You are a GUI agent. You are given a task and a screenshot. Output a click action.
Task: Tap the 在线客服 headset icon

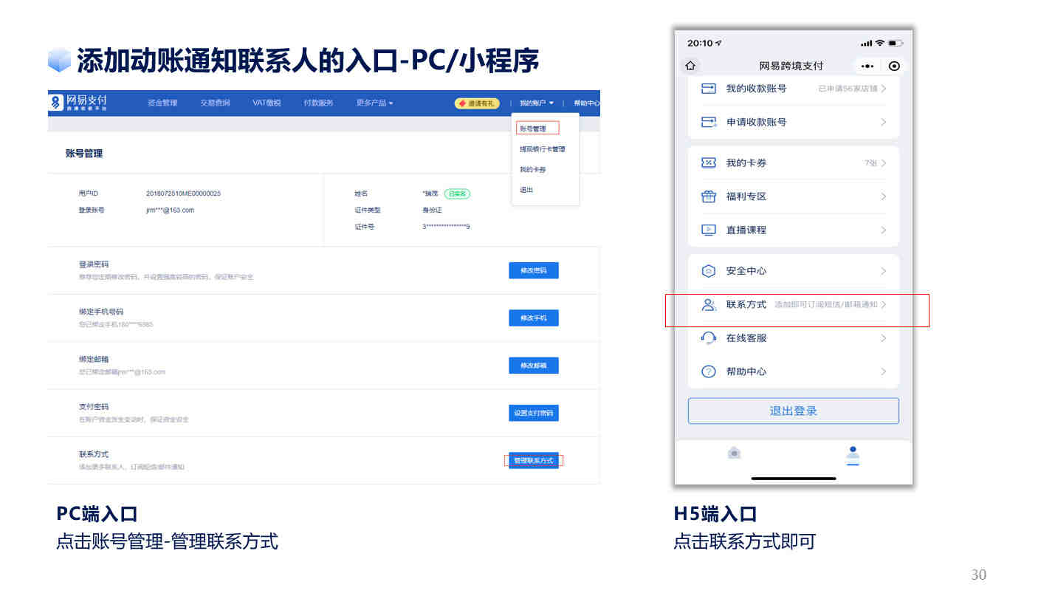[708, 338]
